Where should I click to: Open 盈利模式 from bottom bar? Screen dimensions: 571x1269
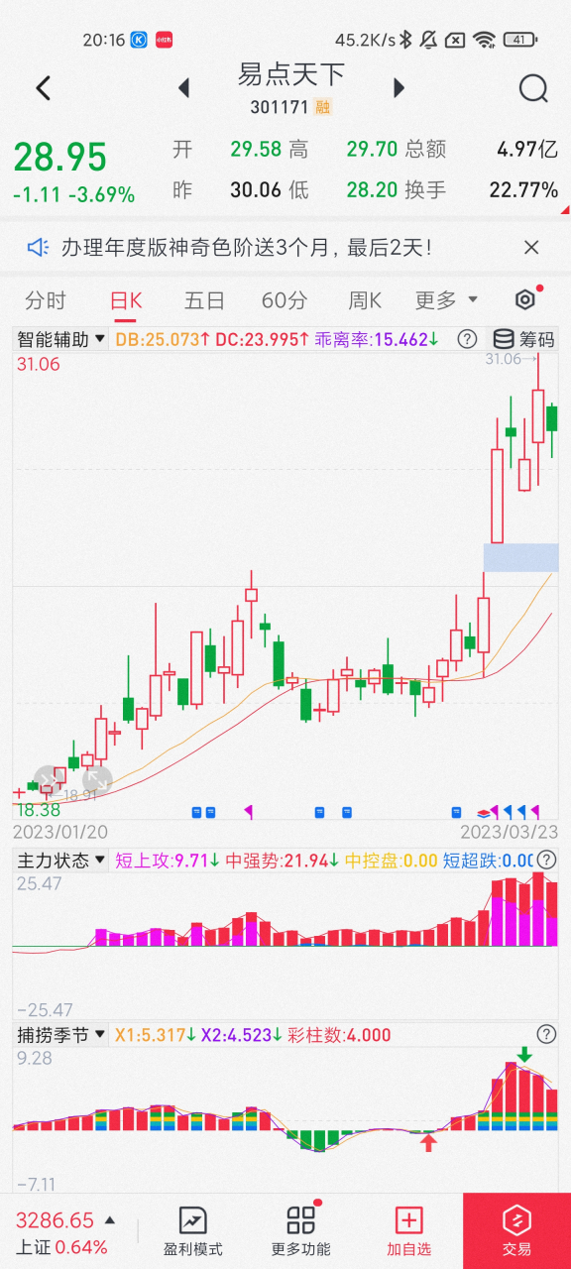(192, 1231)
